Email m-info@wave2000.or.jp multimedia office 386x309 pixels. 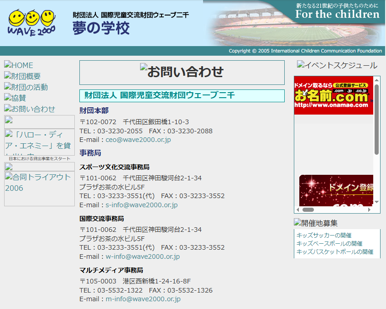tap(143, 299)
